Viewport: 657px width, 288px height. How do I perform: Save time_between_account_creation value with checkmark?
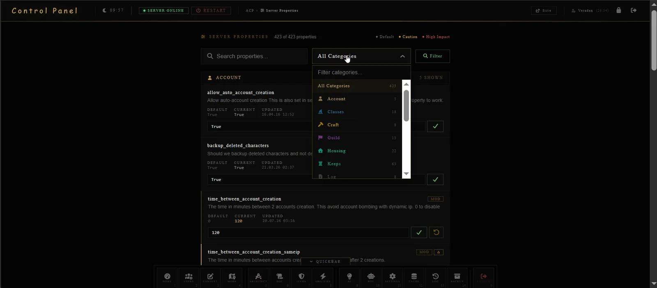(419, 232)
